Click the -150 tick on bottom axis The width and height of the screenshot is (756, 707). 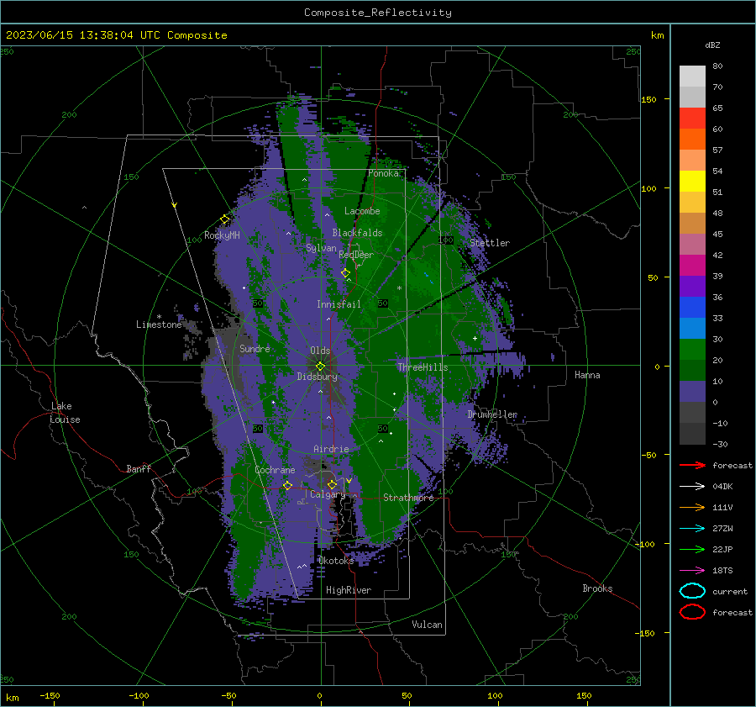pos(50,695)
